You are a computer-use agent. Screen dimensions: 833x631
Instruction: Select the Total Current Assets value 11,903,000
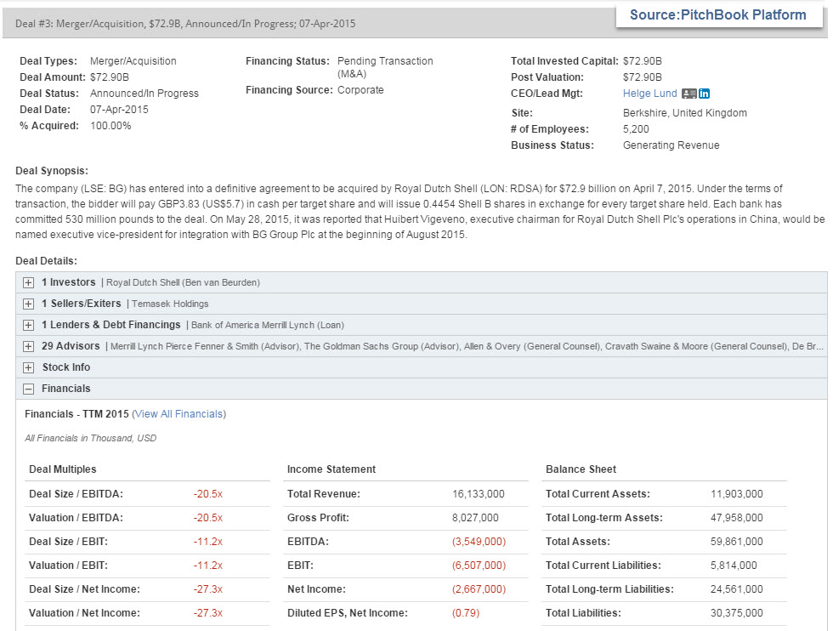point(736,494)
